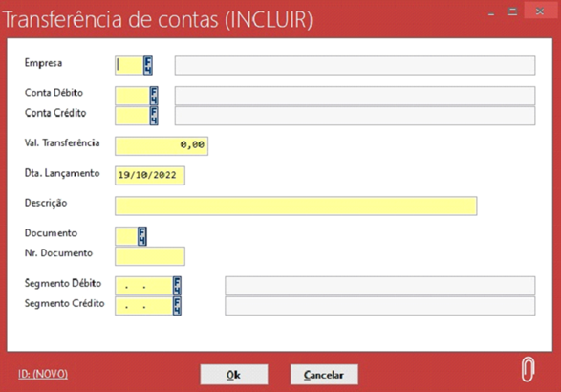Click the Conta Crédito description box
This screenshot has height=392, width=561.
coord(355,116)
